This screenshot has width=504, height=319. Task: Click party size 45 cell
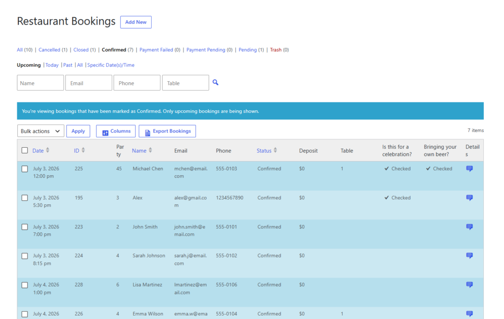pos(119,168)
